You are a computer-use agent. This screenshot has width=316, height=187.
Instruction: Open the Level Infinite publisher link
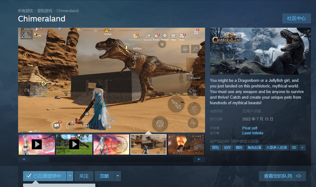pos(253,133)
